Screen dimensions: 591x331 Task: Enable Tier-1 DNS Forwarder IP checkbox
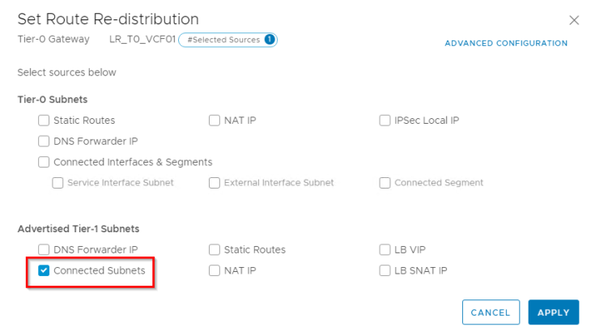44,249
